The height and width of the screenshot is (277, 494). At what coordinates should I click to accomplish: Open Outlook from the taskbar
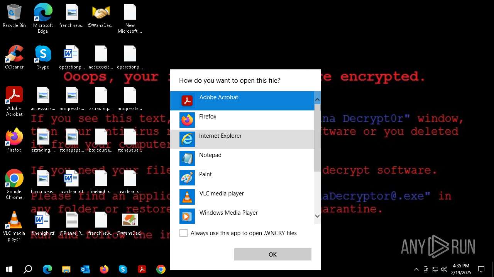(x=85, y=269)
